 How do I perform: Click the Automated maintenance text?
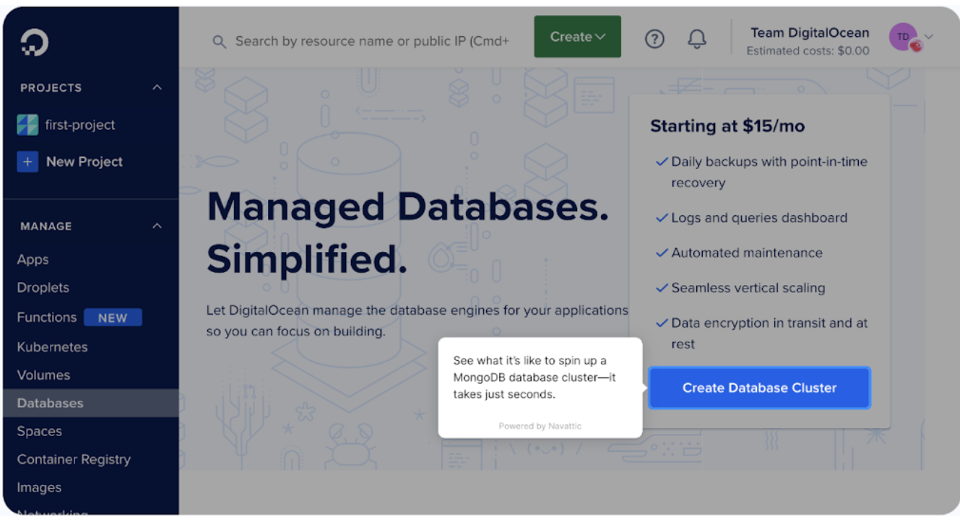click(x=747, y=253)
